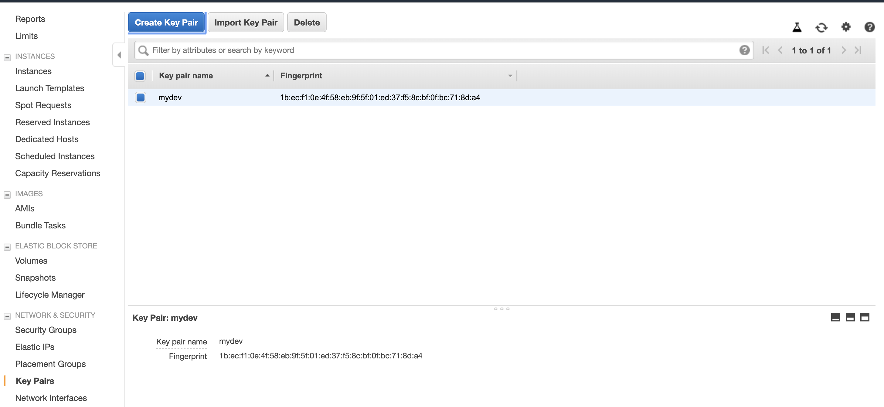The height and width of the screenshot is (407, 884).
Task: Click the Fingerprint label in details pane
Action: click(188, 357)
